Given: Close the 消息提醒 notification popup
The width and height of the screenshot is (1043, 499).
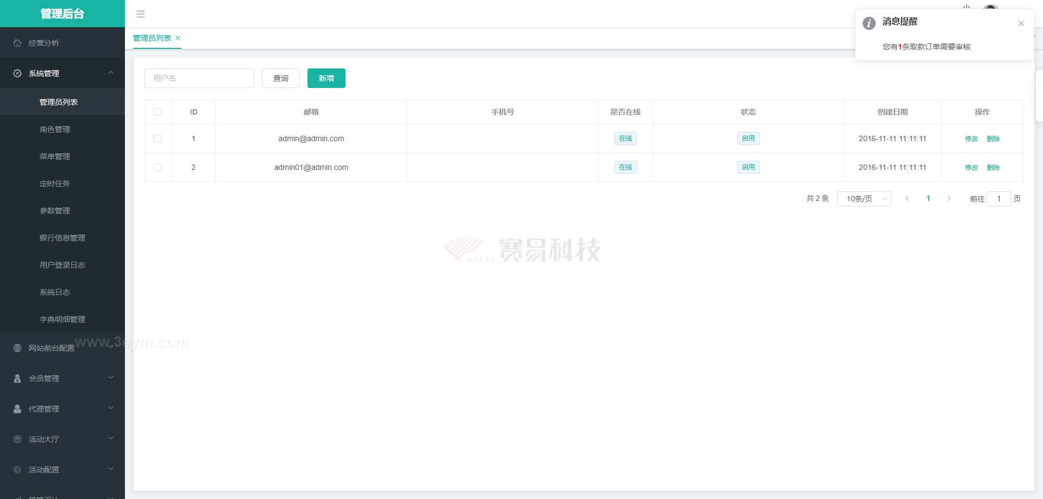Looking at the screenshot, I should (1021, 23).
